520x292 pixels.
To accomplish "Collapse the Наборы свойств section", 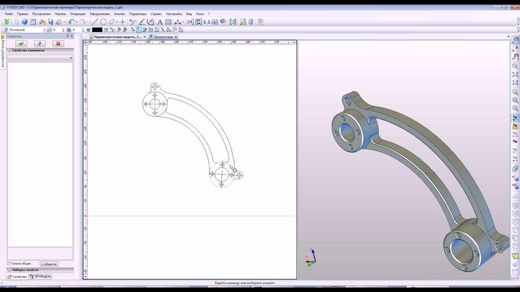I will 9,270.
